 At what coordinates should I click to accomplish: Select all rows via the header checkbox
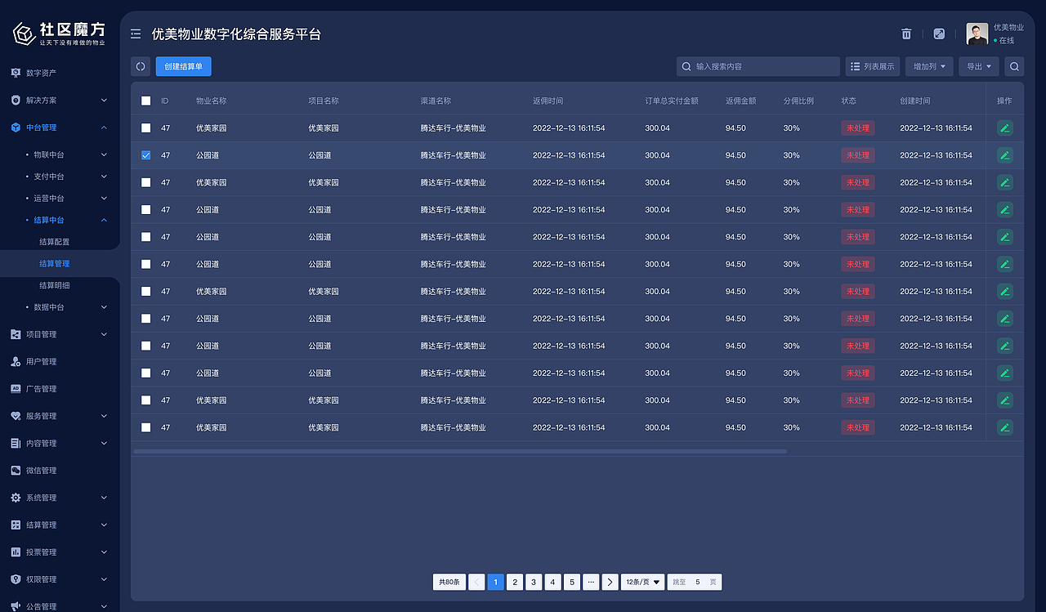point(145,101)
